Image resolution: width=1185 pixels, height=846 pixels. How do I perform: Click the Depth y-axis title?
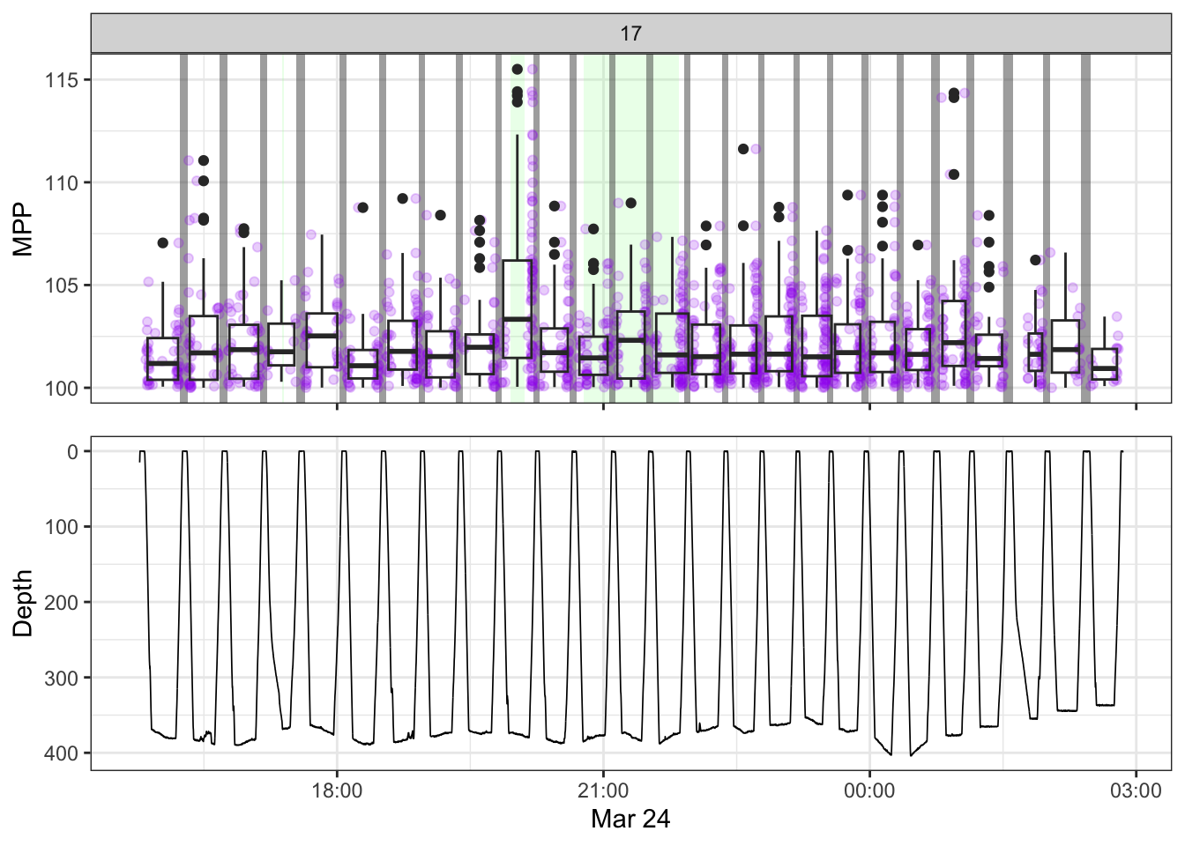coord(23,603)
